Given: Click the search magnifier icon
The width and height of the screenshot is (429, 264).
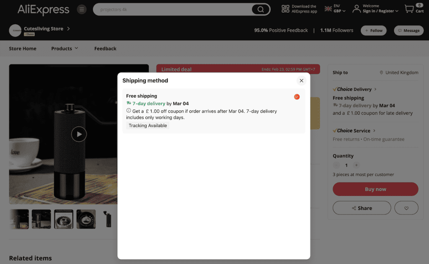Looking at the screenshot, I should [x=261, y=10].
